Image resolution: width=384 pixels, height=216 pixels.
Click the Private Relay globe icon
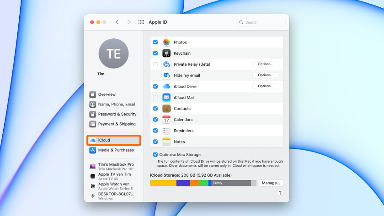click(x=166, y=64)
